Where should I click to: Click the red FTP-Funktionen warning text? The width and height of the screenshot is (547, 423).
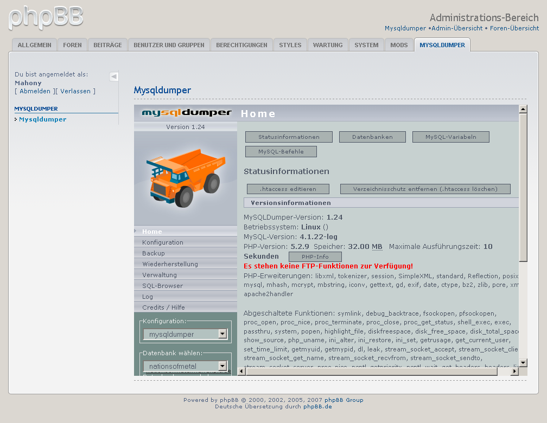[x=328, y=266]
